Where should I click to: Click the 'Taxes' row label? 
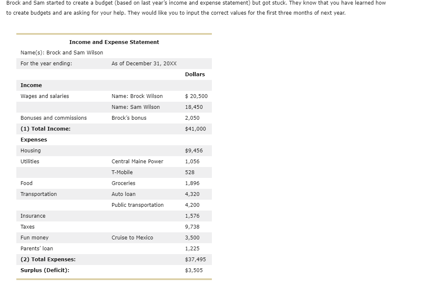(x=28, y=227)
